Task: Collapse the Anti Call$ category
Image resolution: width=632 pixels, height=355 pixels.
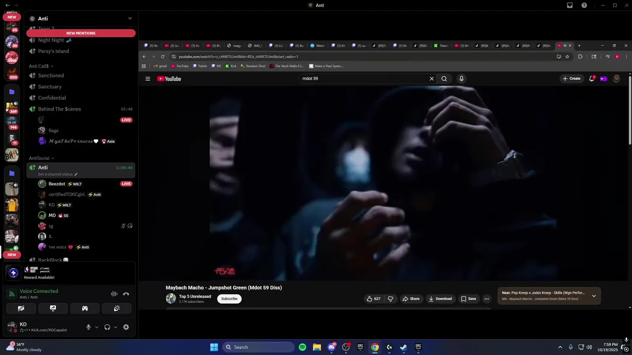Action: pyautogui.click(x=41, y=66)
